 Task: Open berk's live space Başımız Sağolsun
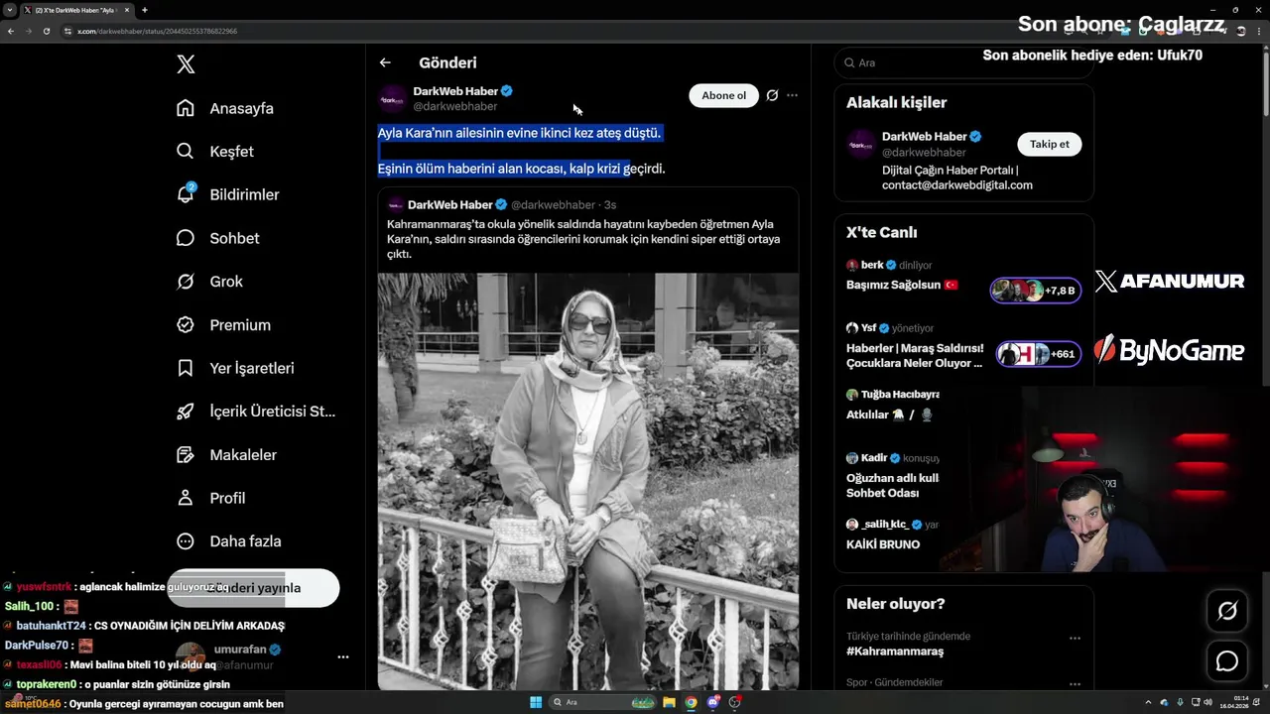[902, 285]
